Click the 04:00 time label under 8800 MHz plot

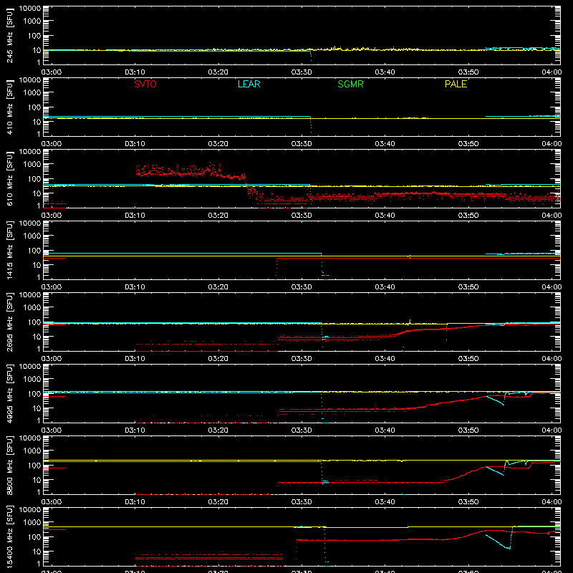click(552, 502)
